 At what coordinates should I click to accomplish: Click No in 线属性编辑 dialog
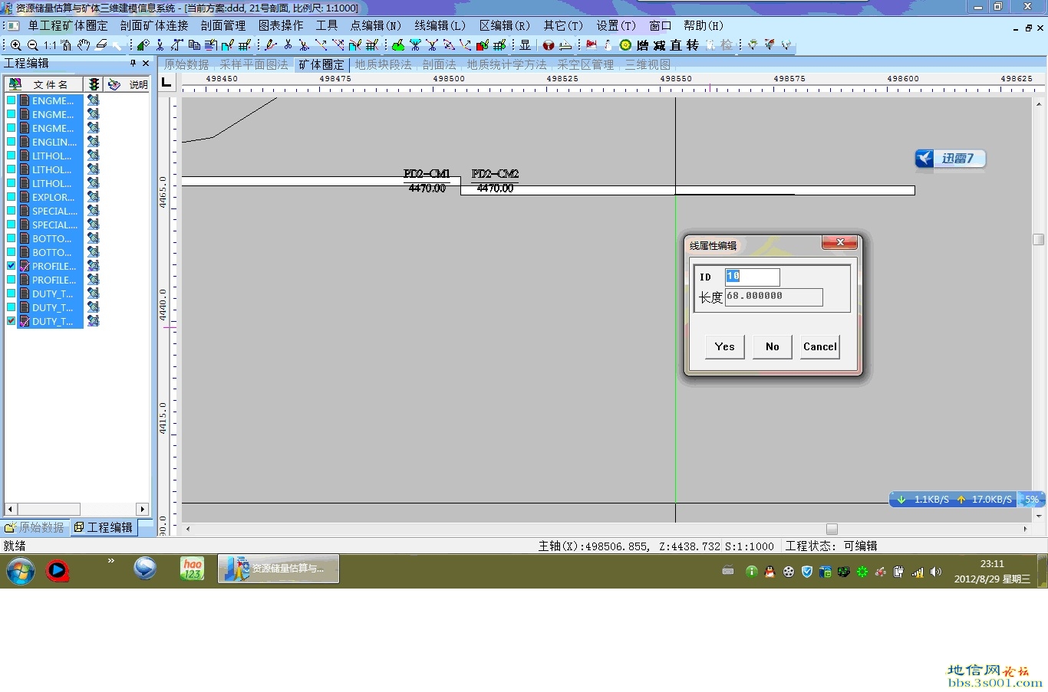[773, 346]
